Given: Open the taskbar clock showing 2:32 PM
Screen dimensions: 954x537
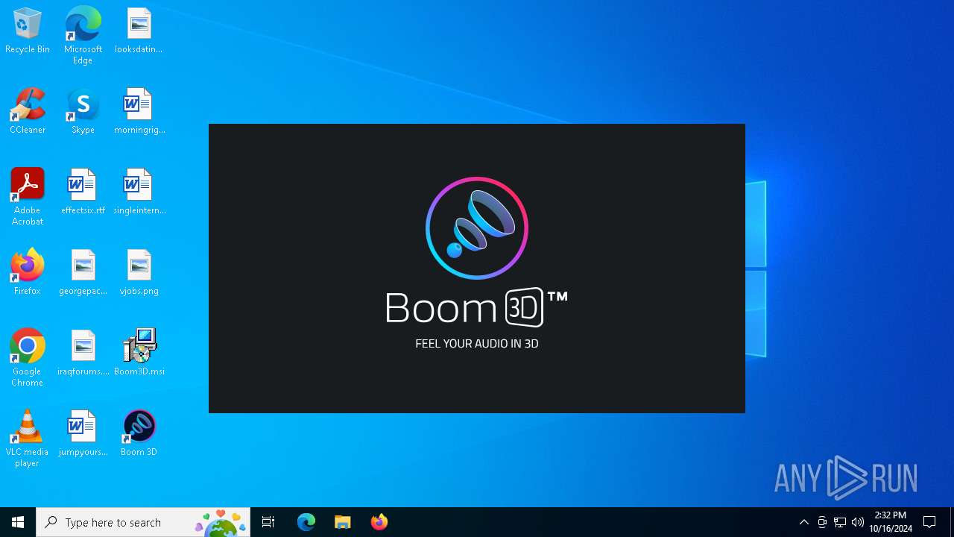Looking at the screenshot, I should (x=890, y=522).
